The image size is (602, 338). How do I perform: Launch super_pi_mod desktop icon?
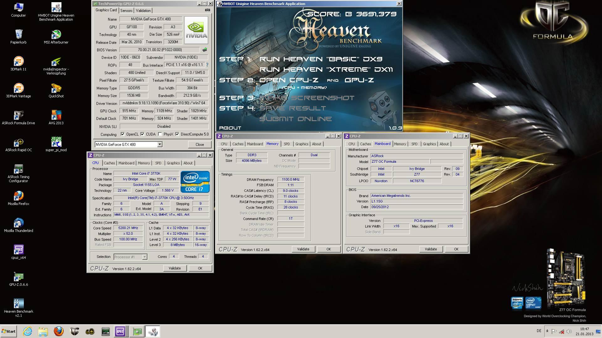coord(56,144)
